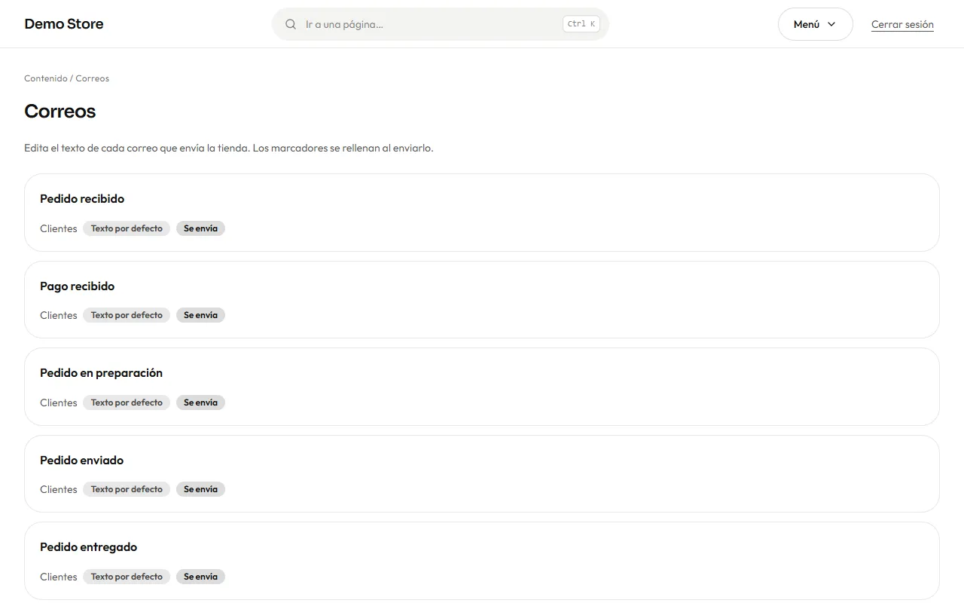Select Correos in the breadcrumb
The height and width of the screenshot is (603, 964).
(93, 78)
